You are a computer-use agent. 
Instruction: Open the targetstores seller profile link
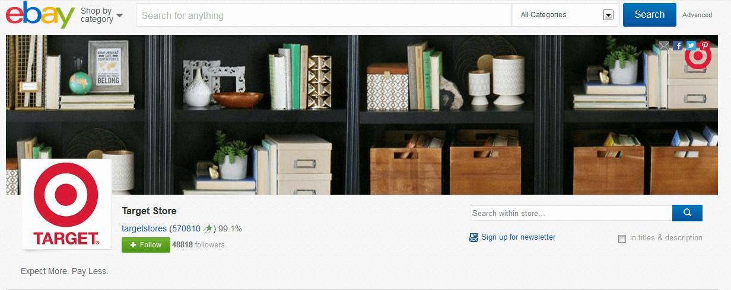144,228
